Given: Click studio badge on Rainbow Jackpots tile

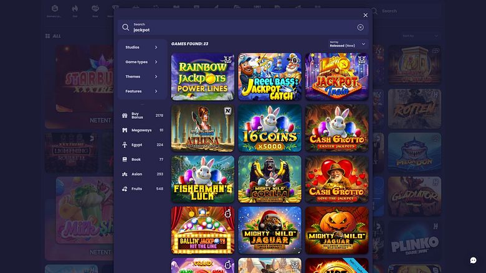Looking at the screenshot, I should point(227,59).
